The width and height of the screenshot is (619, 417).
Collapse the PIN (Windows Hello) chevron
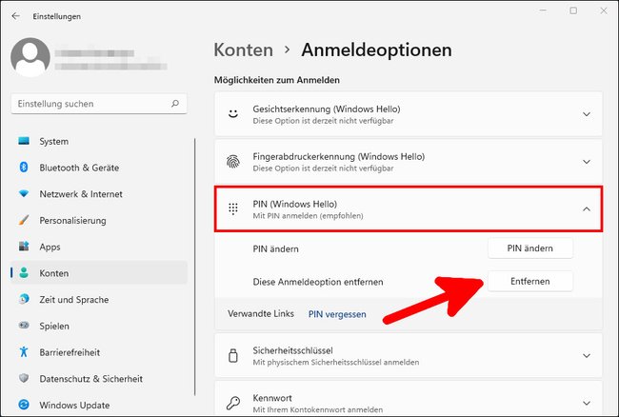point(587,208)
